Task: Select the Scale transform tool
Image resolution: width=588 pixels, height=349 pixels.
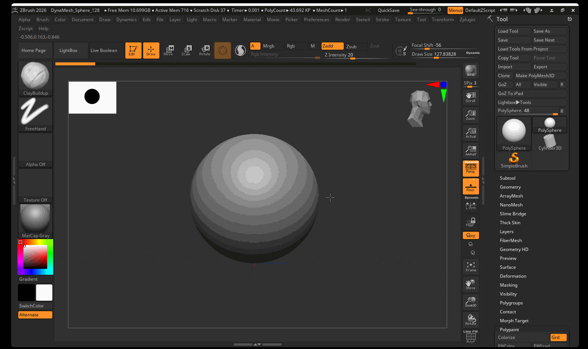Action: [186, 50]
